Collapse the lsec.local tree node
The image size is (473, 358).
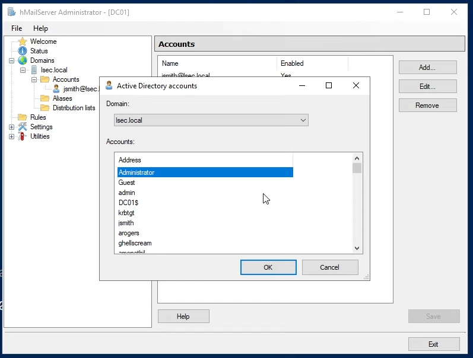tap(23, 70)
